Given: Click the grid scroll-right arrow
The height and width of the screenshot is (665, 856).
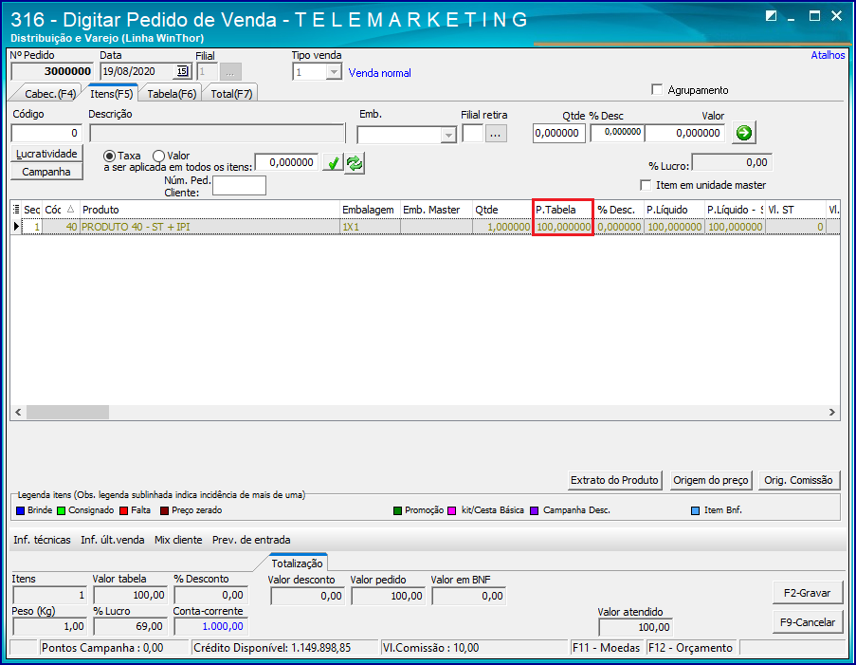Looking at the screenshot, I should pyautogui.click(x=831, y=412).
